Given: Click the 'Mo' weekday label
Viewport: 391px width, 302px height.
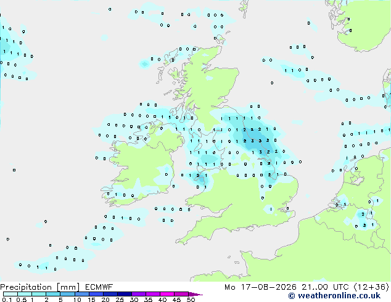Looking at the screenshot, I should (x=229, y=287).
